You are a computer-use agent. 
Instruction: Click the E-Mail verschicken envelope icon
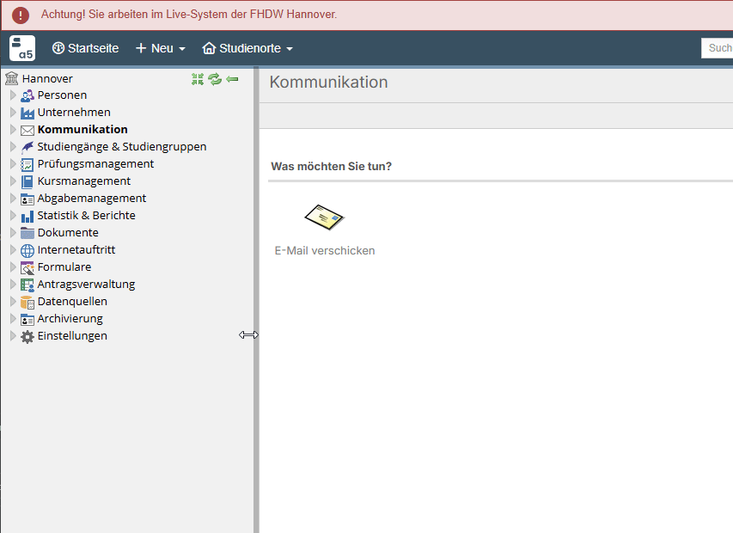(325, 217)
